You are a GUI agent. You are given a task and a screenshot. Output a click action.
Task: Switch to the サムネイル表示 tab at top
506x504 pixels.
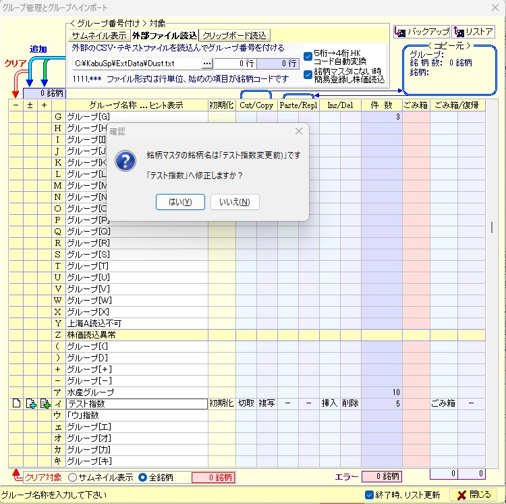pos(99,35)
